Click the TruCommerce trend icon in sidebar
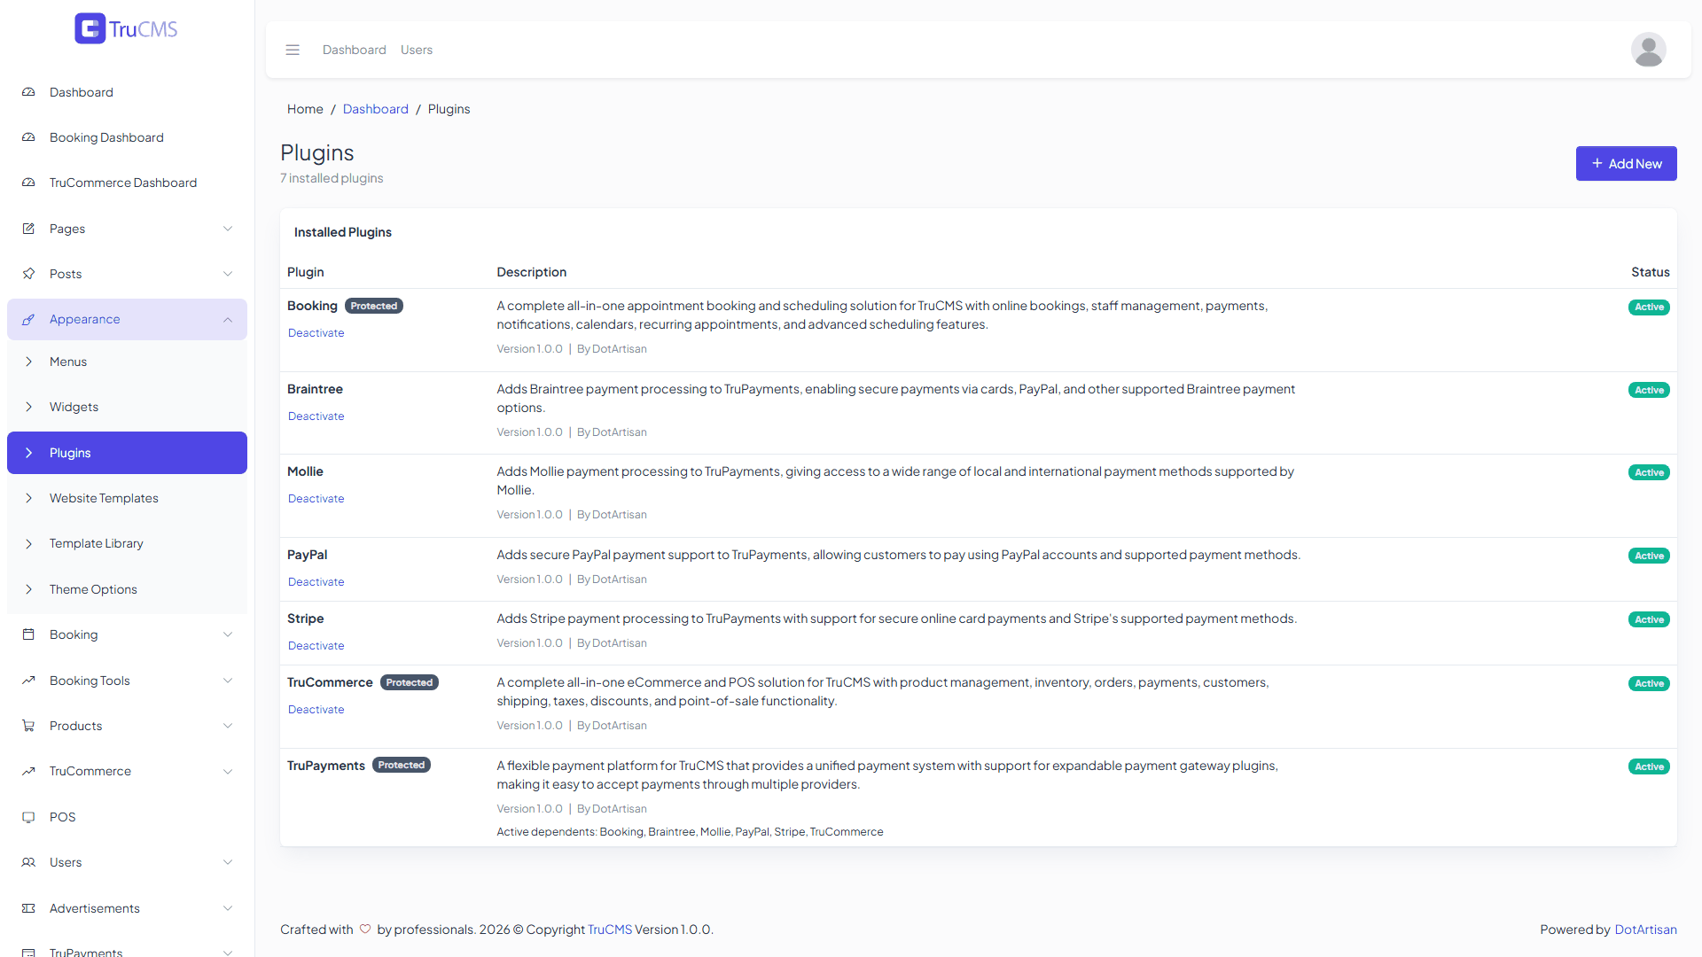1702x957 pixels. (28, 771)
